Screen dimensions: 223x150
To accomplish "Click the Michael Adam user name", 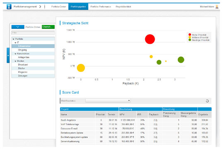I will coord(207,7).
